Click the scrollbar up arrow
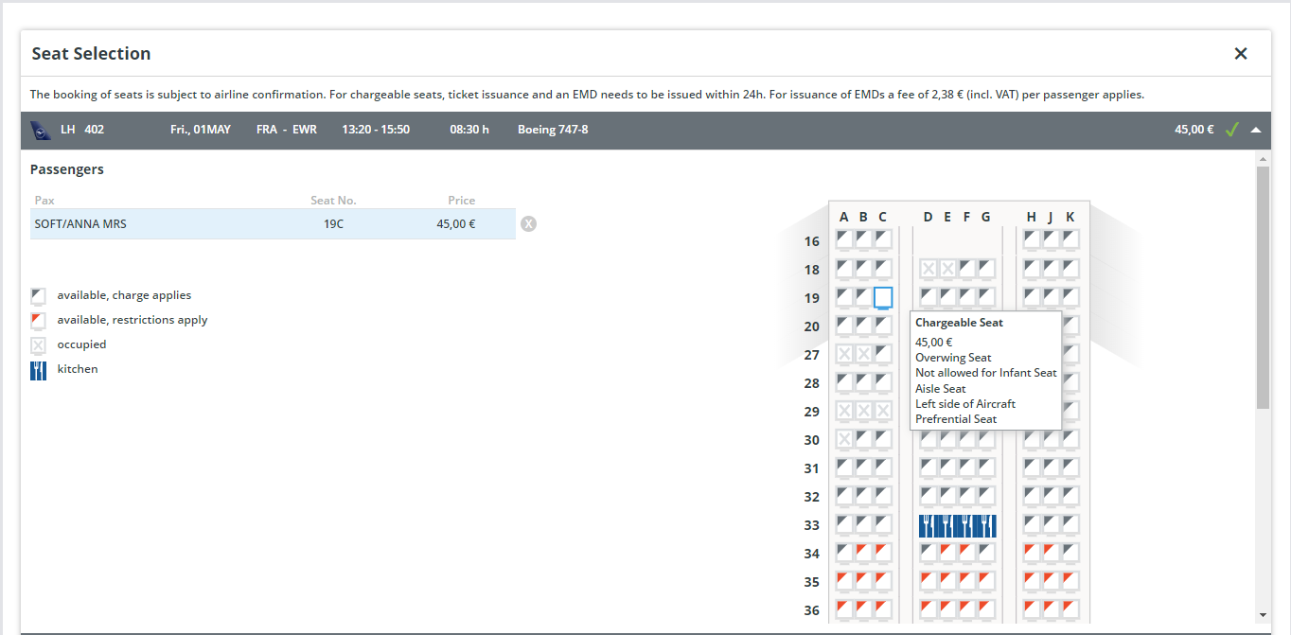Image resolution: width=1291 pixels, height=635 pixels. (1263, 159)
